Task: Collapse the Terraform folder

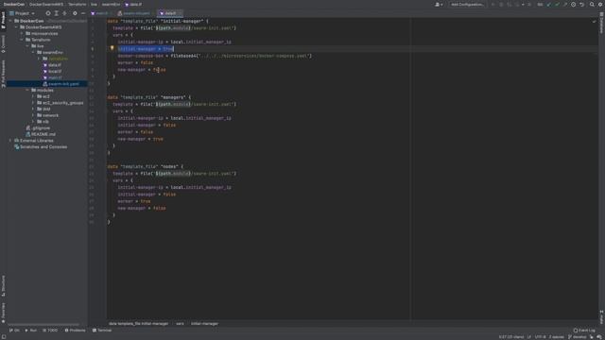Action: click(22, 40)
